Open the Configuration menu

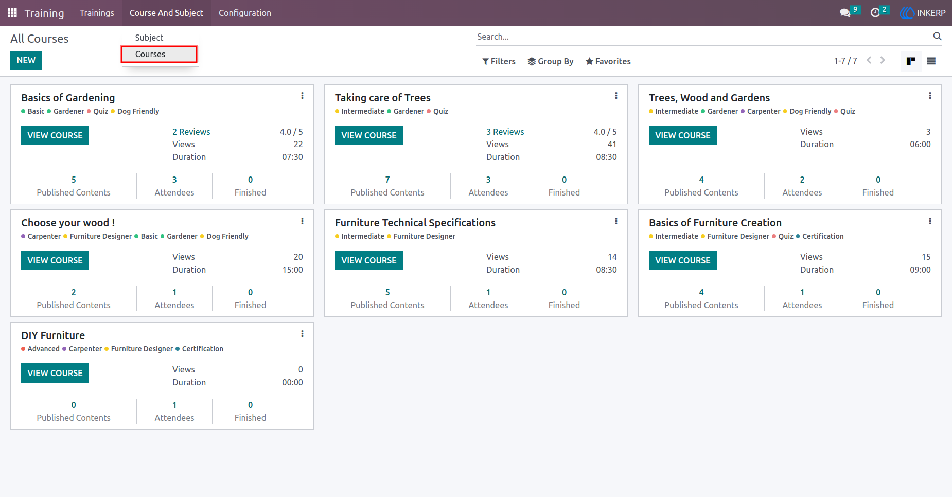(245, 13)
